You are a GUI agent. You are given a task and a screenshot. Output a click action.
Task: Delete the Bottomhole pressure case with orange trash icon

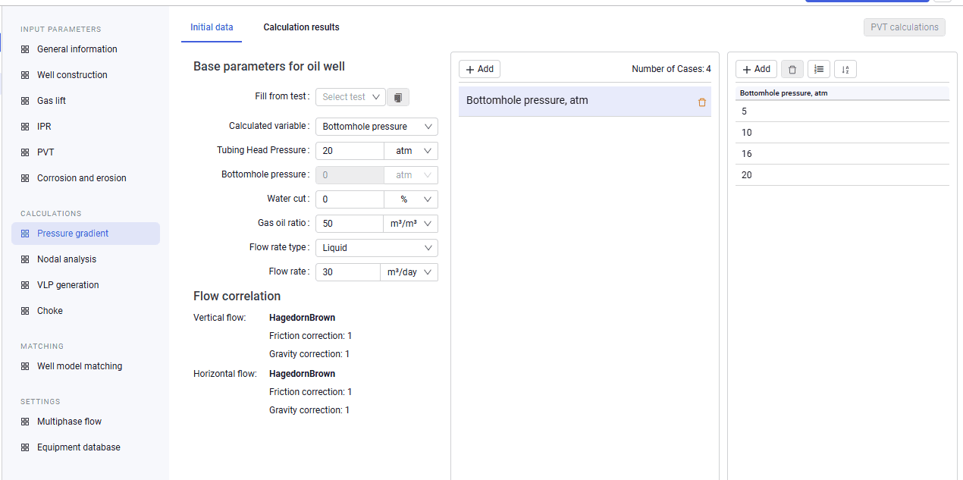[701, 102]
